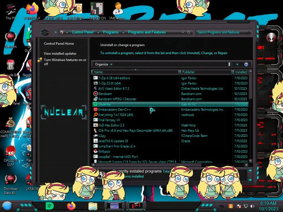283x212 pixels.
Task: Select JumpStart First Grade v2.4 row
Action: tap(170, 146)
